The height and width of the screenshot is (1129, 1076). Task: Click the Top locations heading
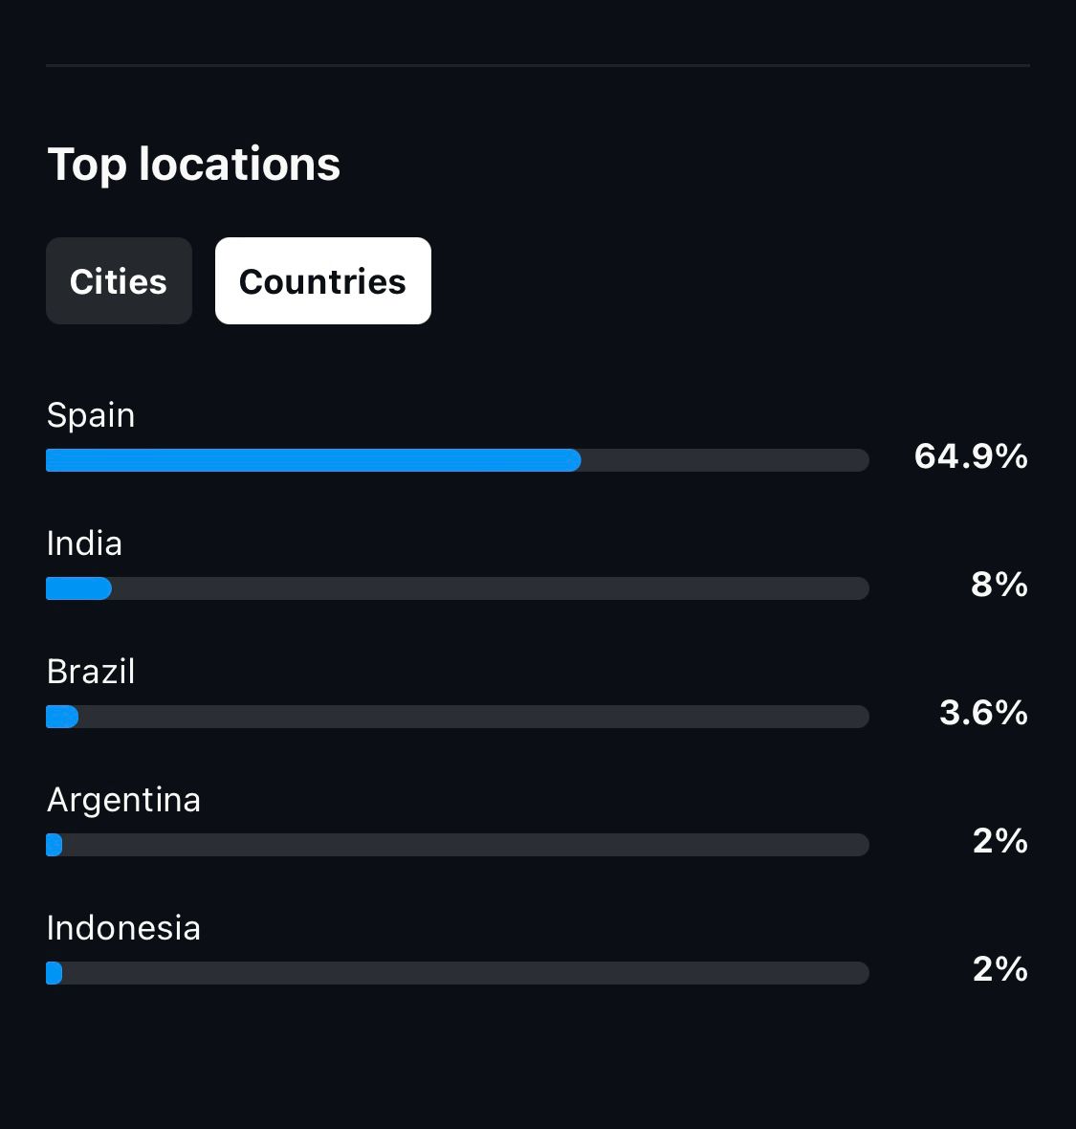(194, 164)
